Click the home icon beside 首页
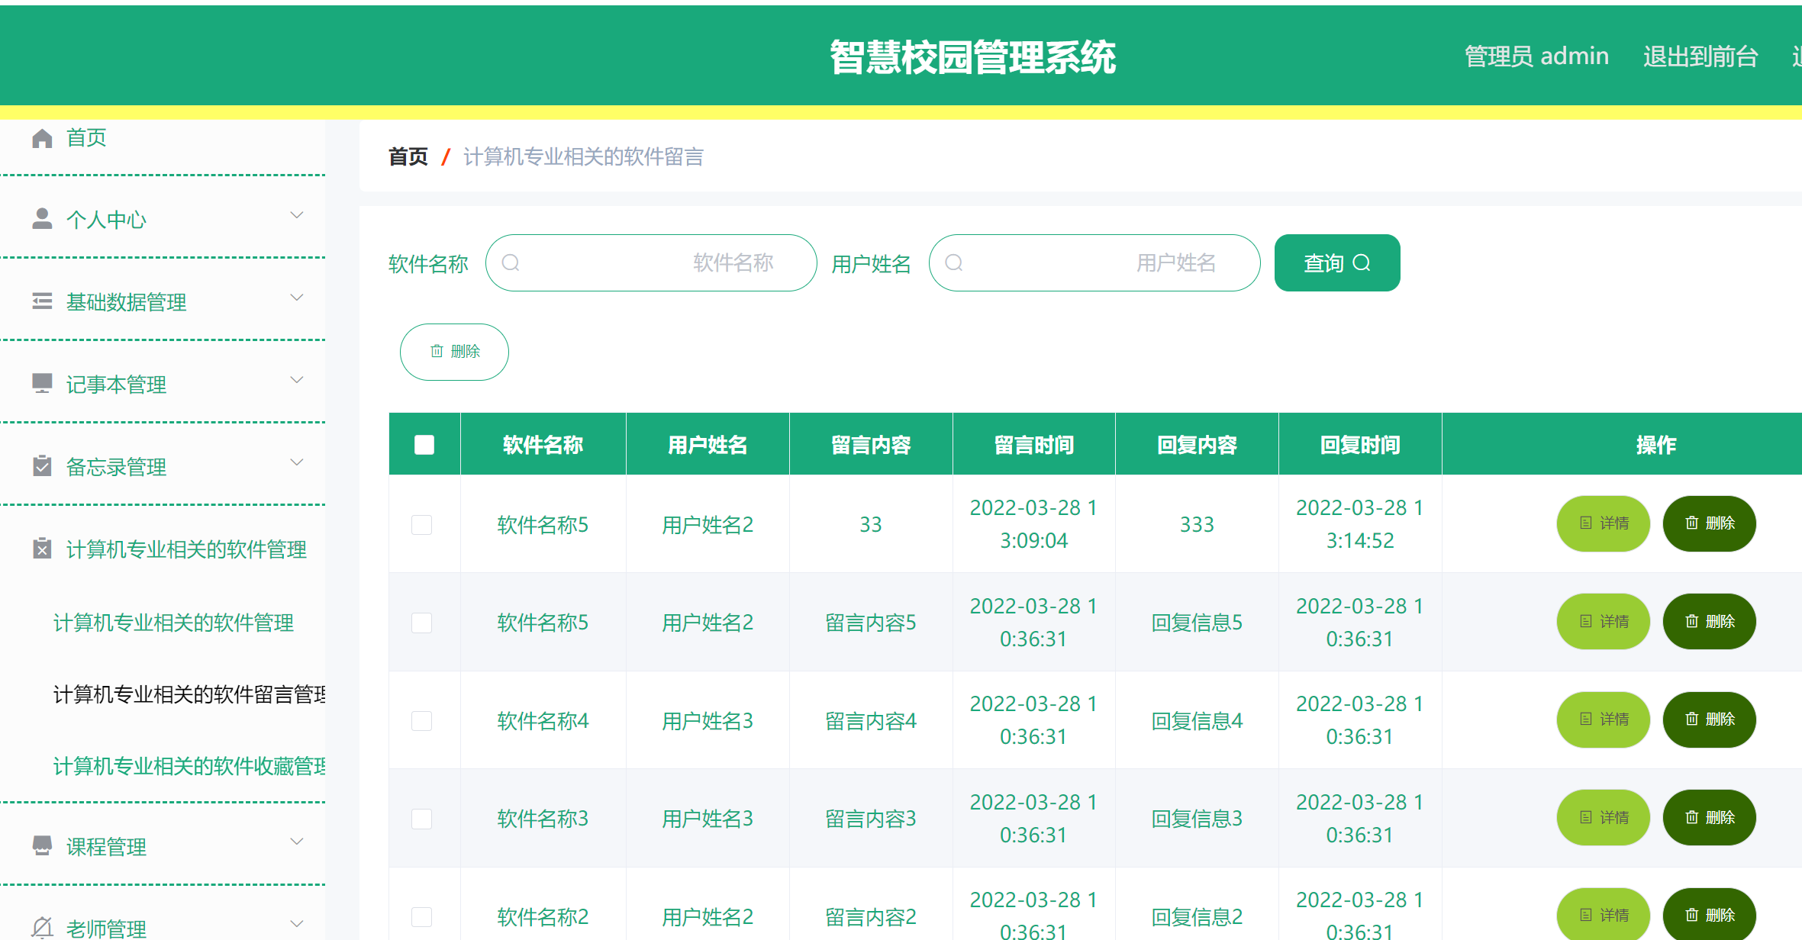The height and width of the screenshot is (940, 1802). (x=42, y=138)
